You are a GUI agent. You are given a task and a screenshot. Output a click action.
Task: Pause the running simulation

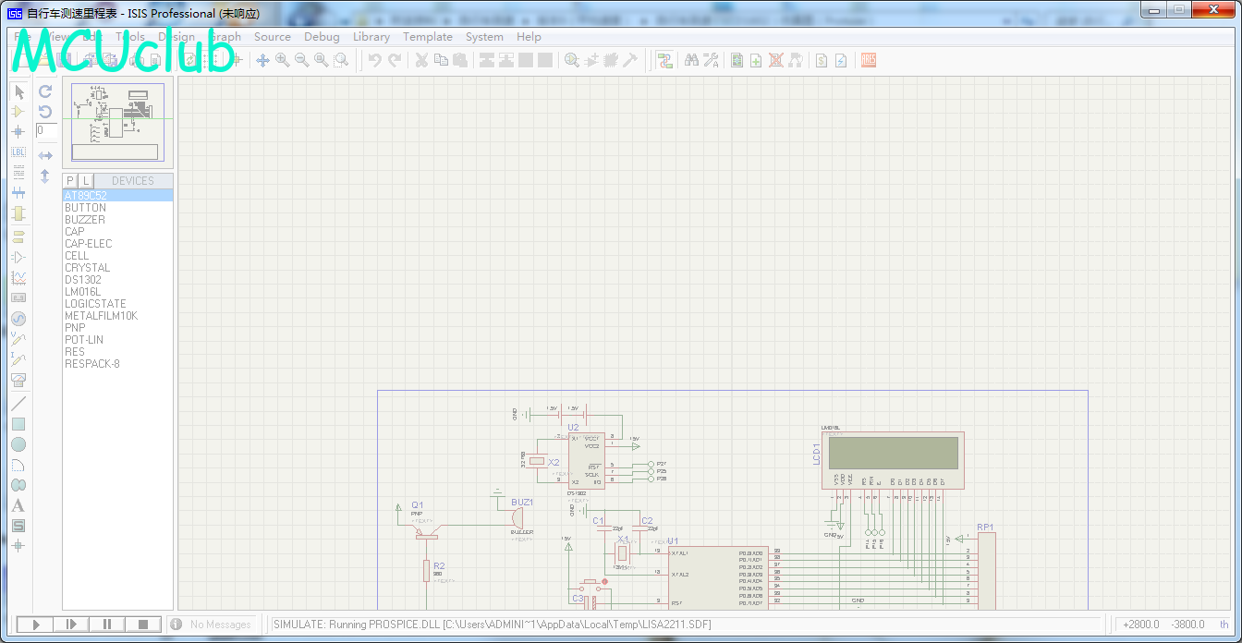pos(107,625)
